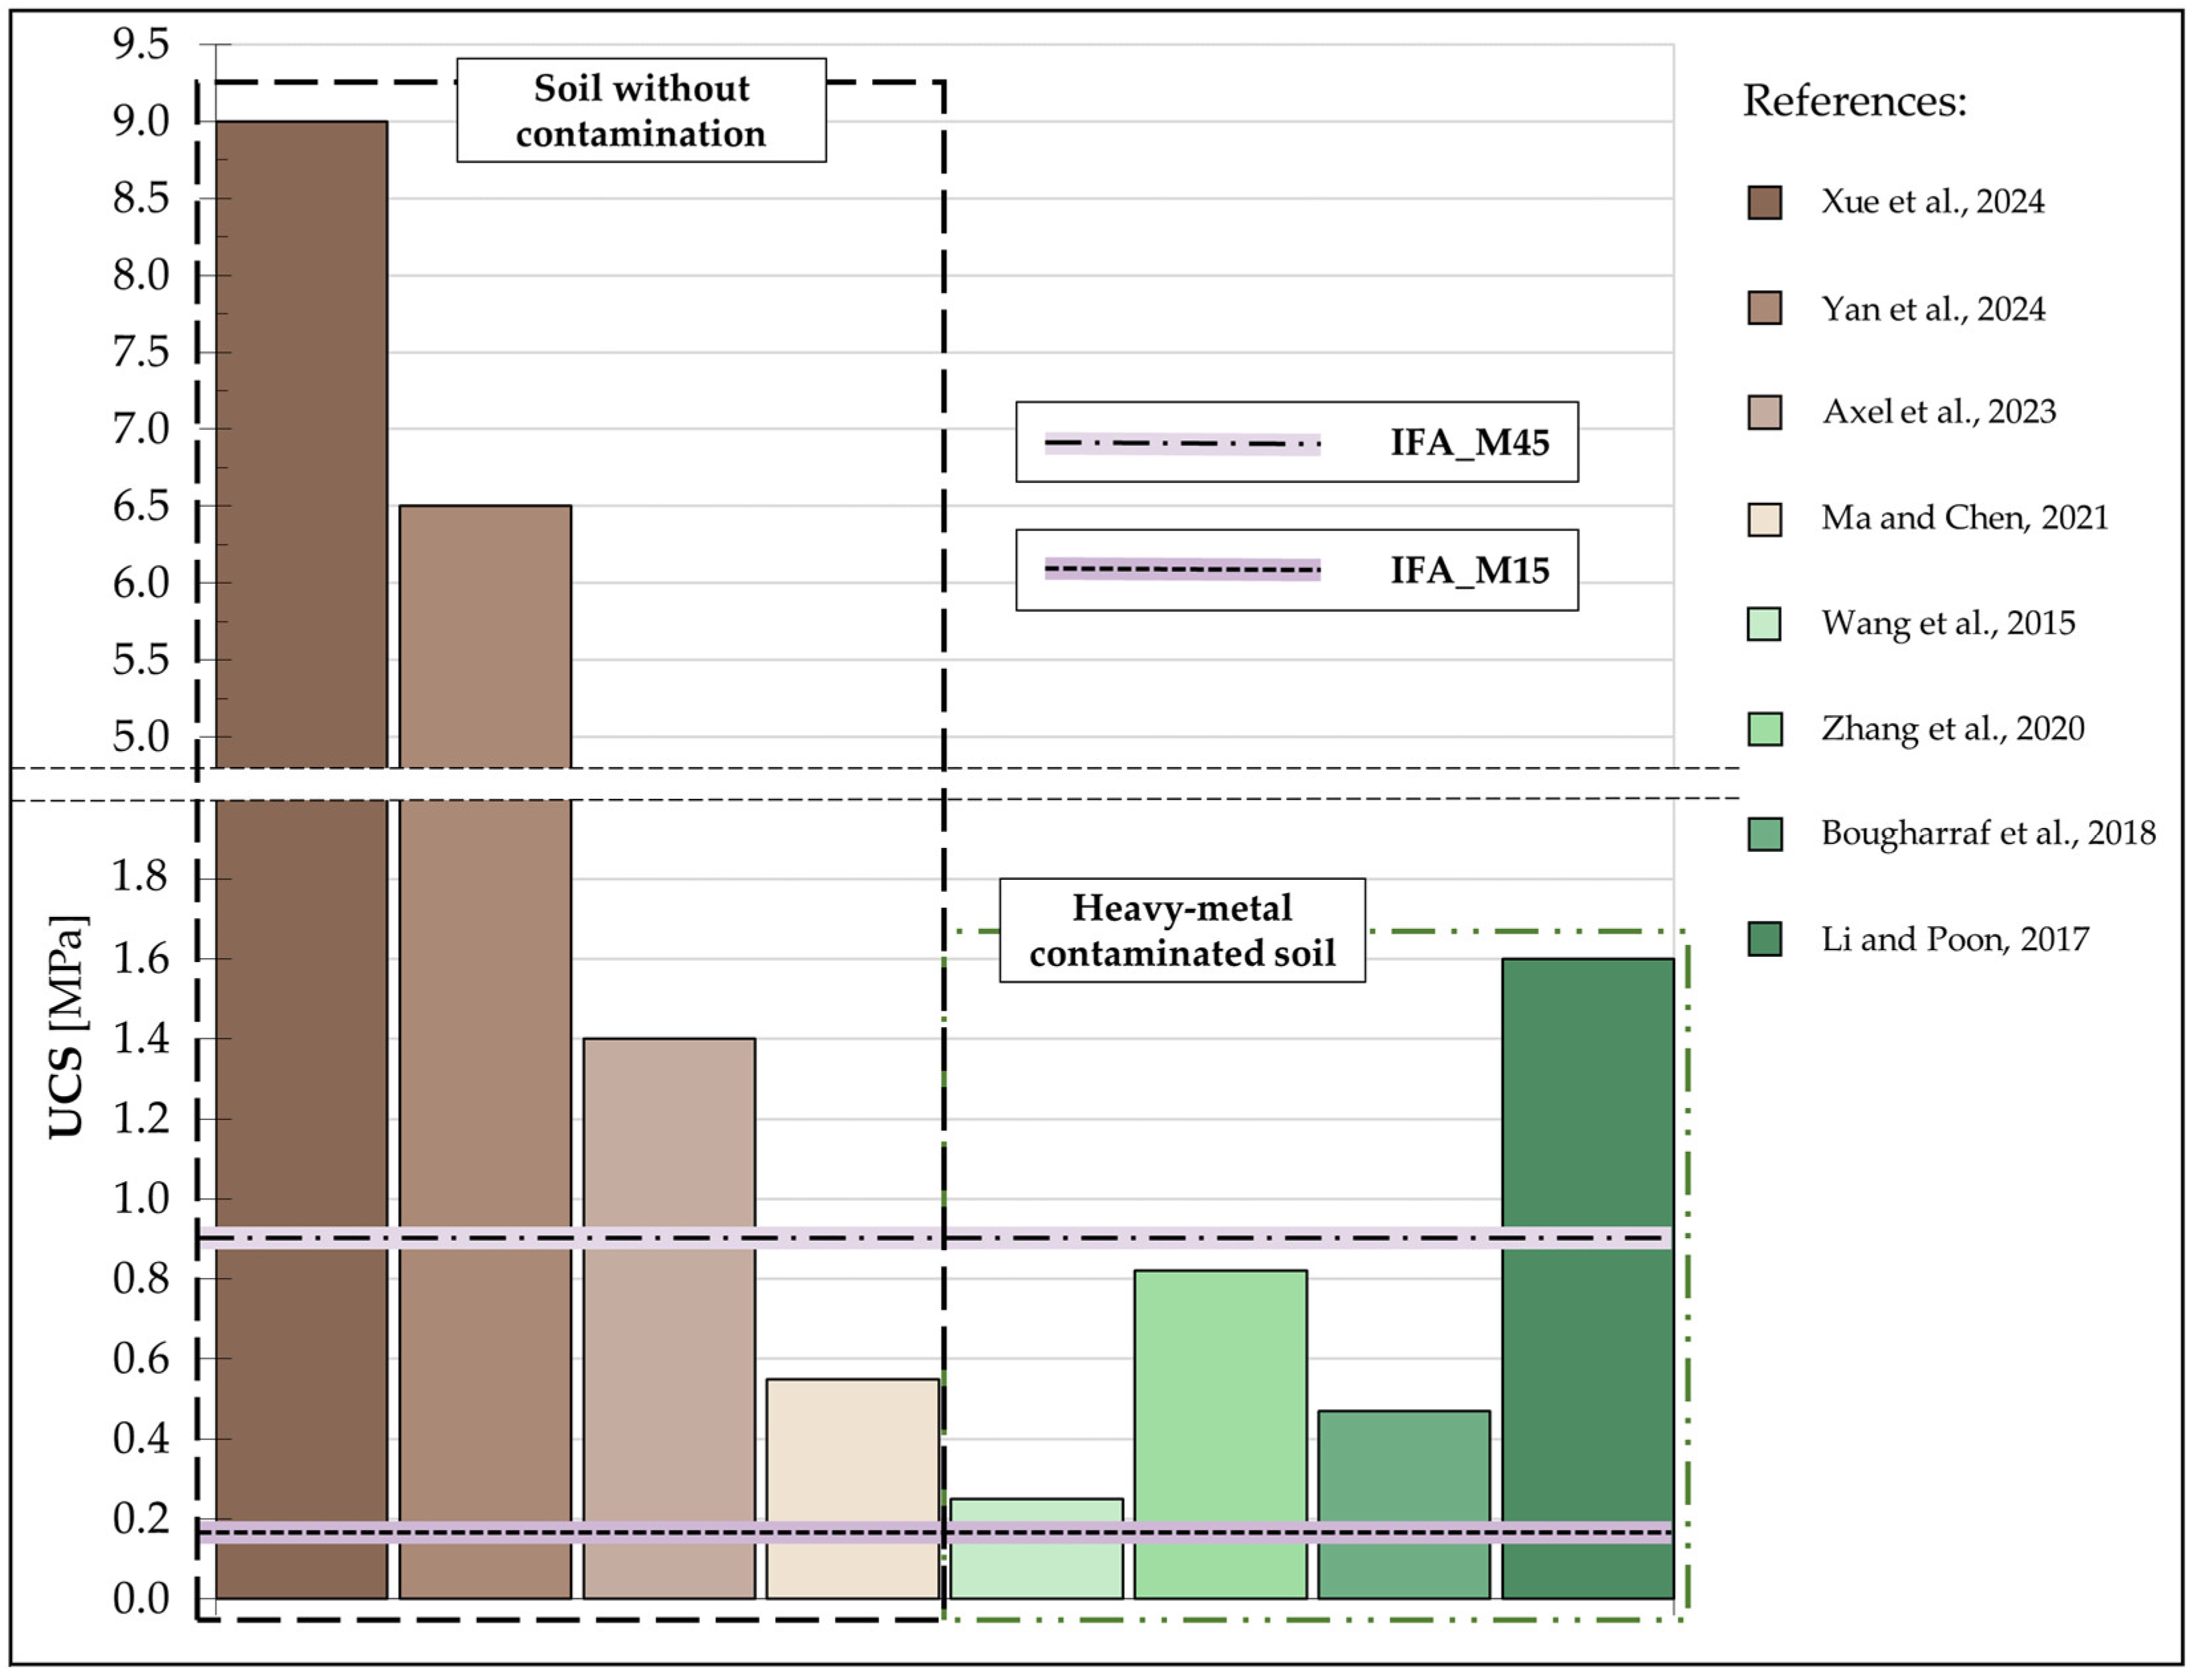Click the Zhang et al., 2020 legend swatch
The width and height of the screenshot is (2194, 1680).
pos(1764,729)
